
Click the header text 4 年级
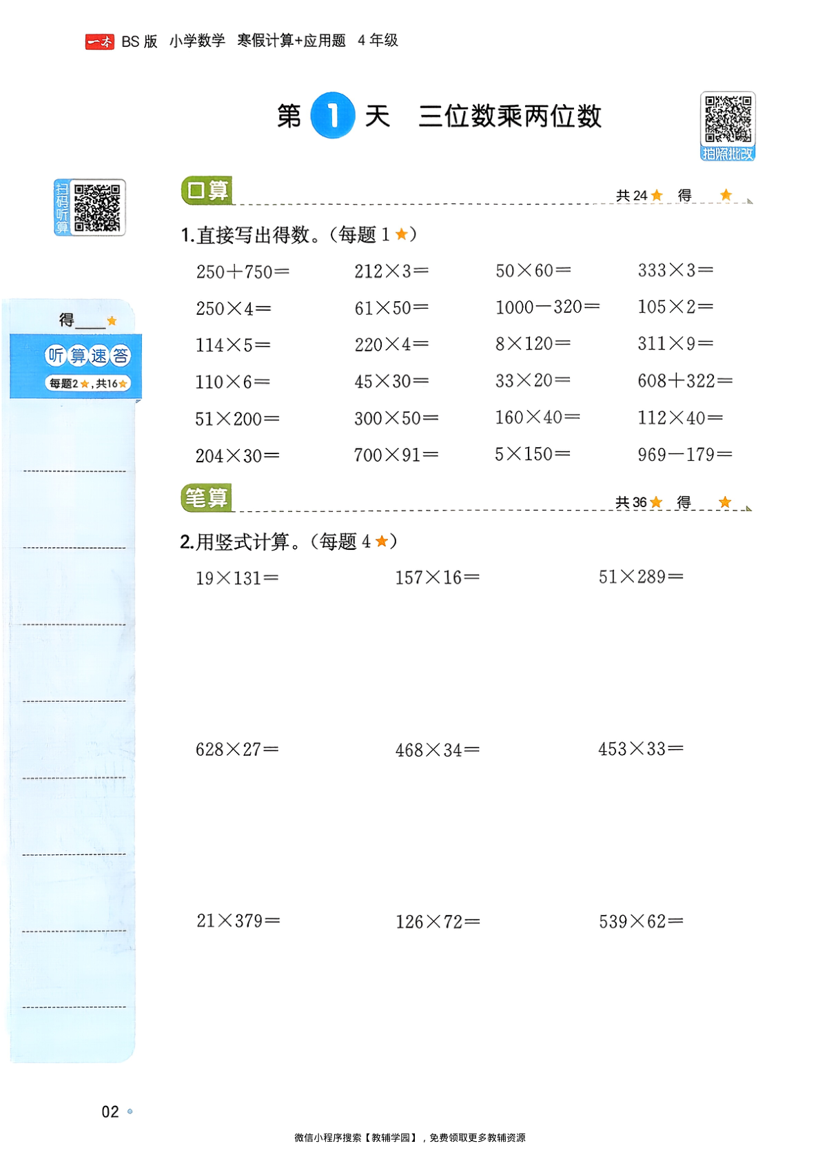click(378, 40)
